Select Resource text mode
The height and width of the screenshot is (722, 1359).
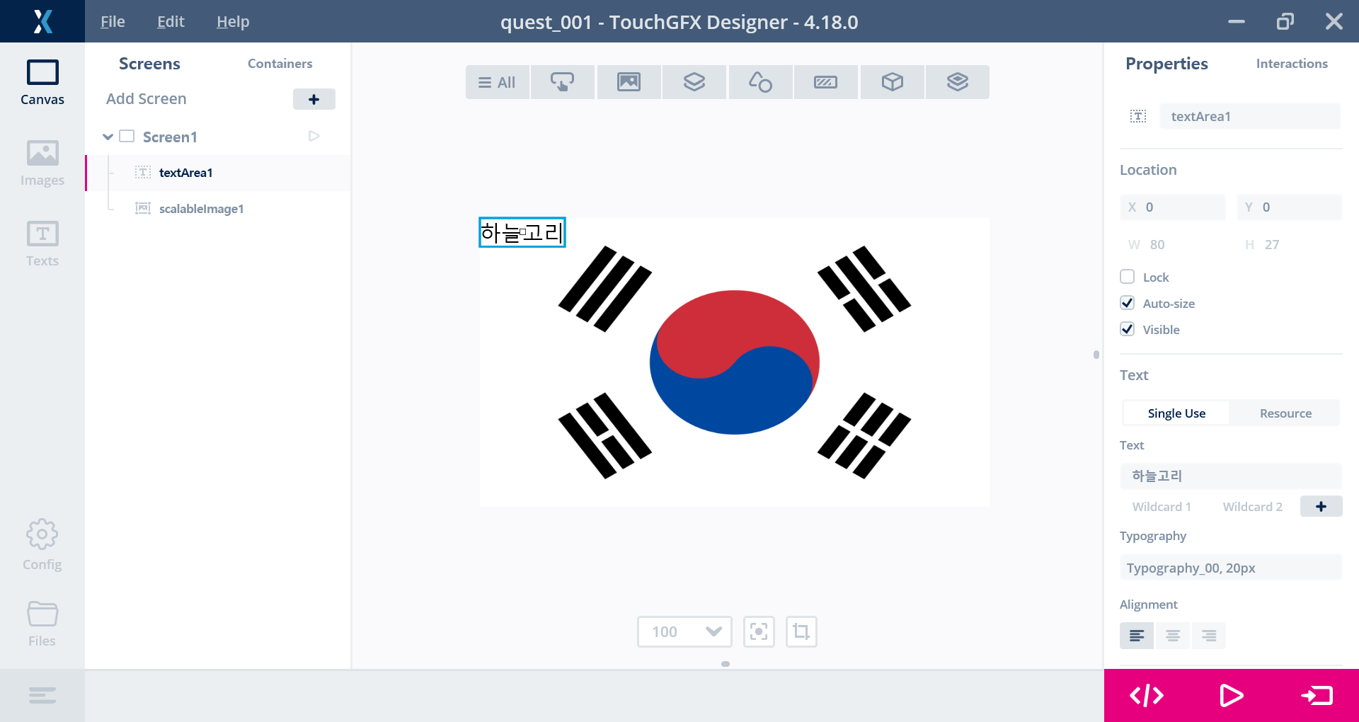point(1285,413)
